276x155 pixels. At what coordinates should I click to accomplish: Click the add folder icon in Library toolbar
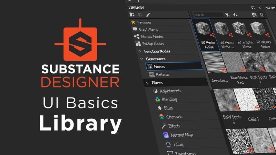click(132, 14)
